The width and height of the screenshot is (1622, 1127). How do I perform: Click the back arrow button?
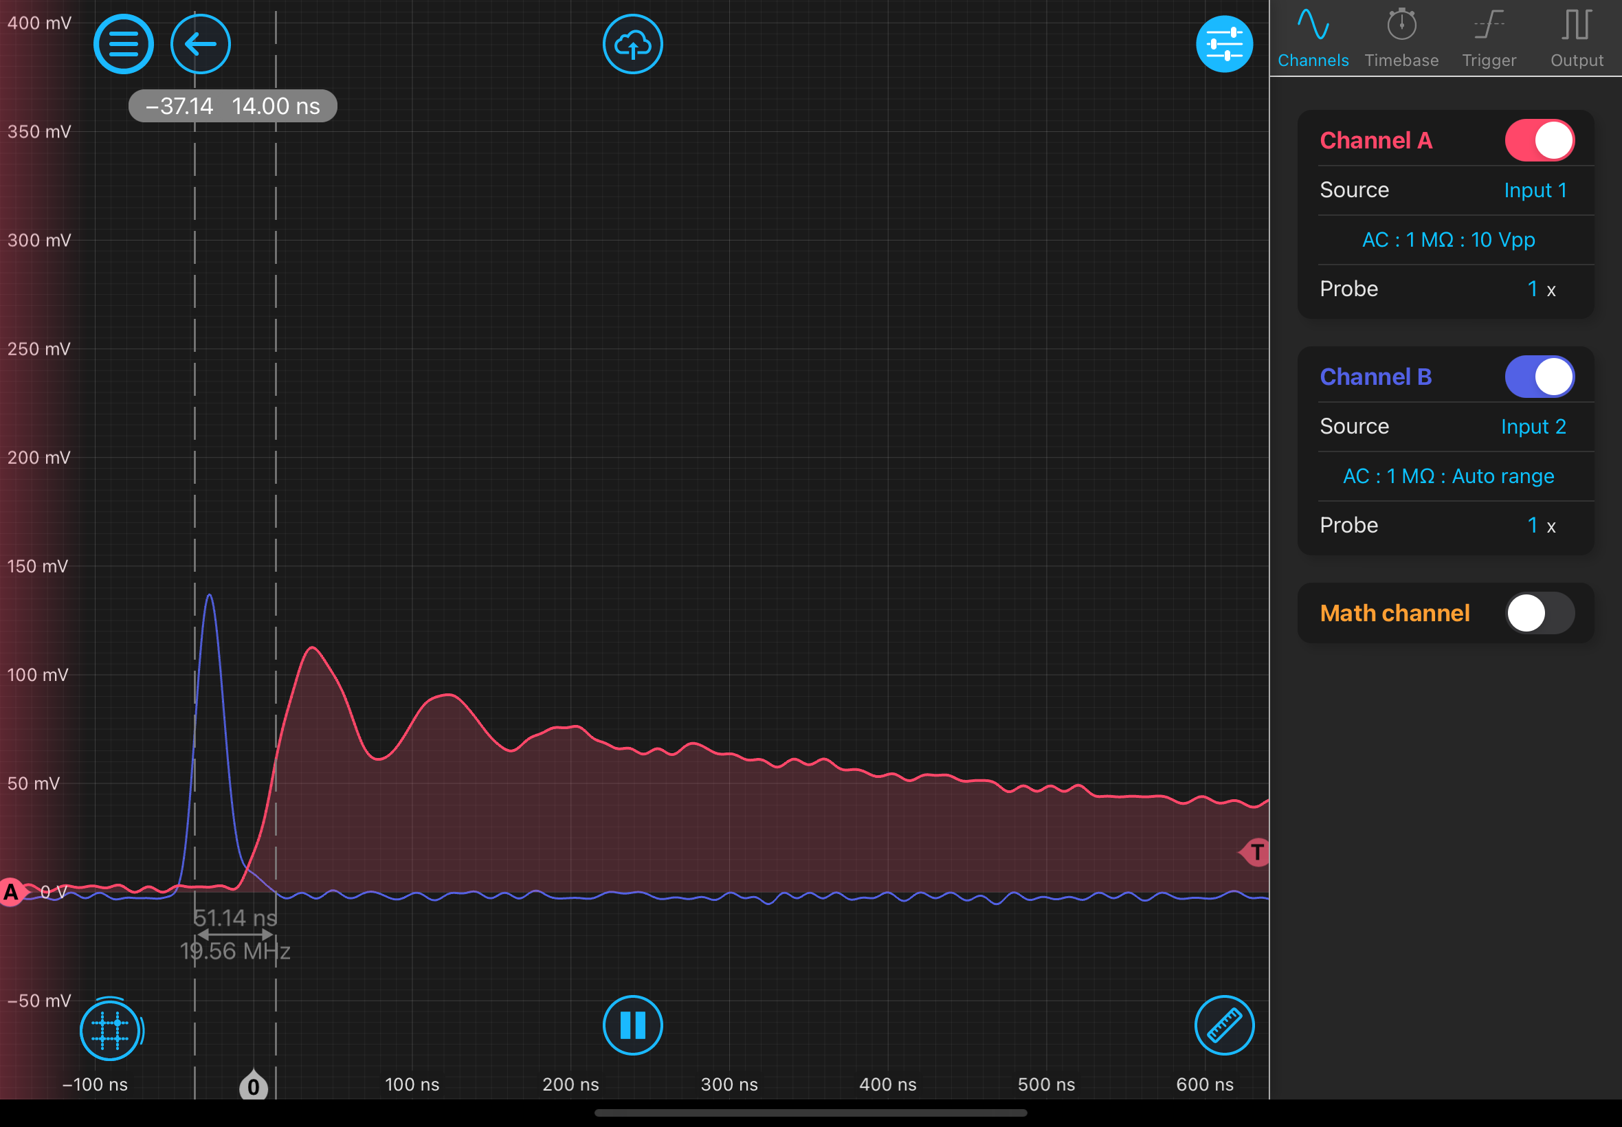click(x=201, y=44)
